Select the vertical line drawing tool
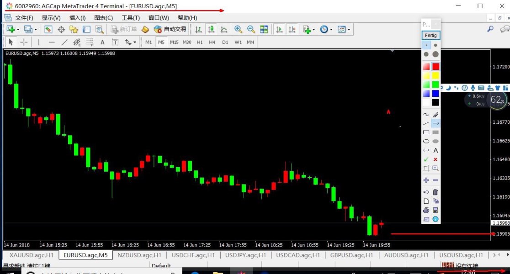 tap(39, 42)
